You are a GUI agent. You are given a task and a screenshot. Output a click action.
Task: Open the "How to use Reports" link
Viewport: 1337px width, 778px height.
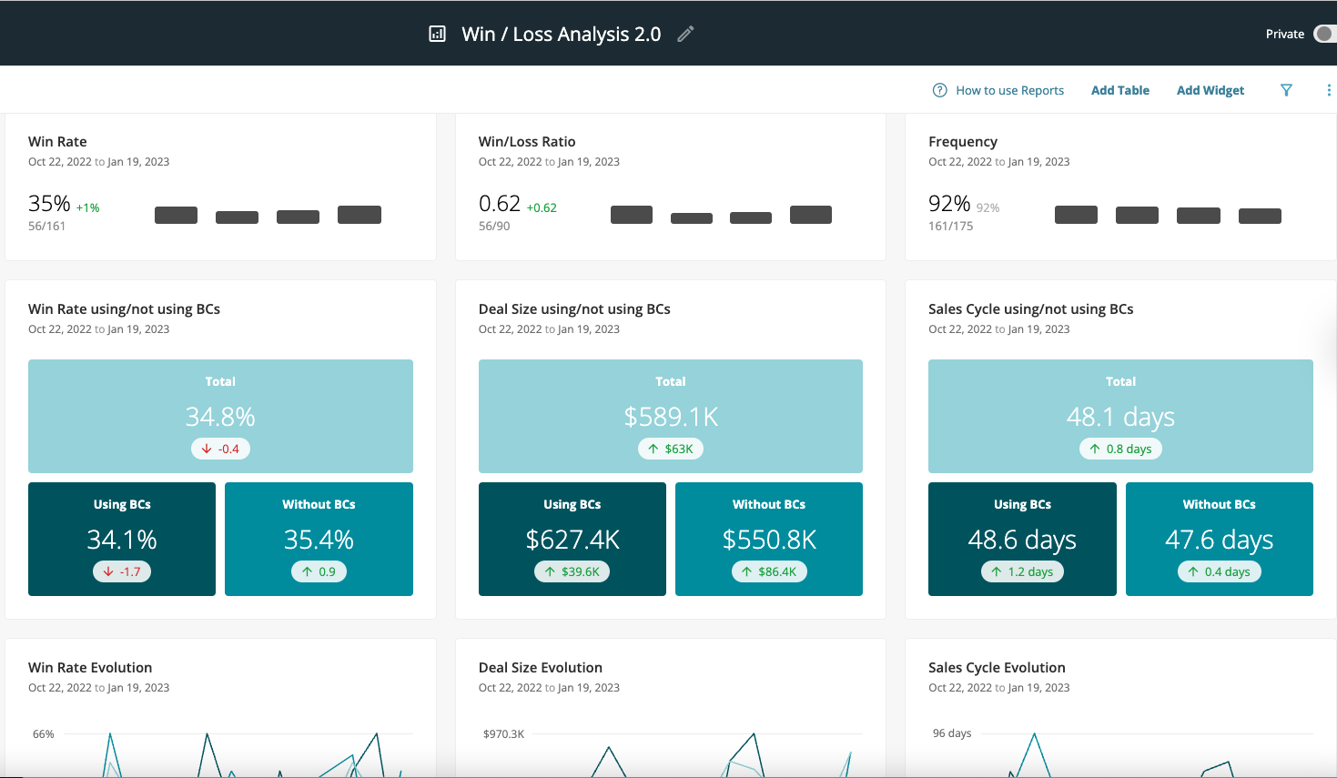(x=1009, y=90)
